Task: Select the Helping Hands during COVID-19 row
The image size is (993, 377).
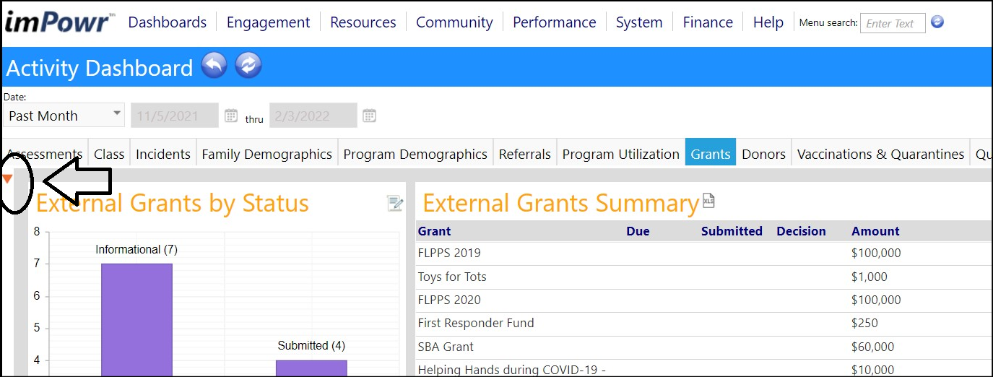Action: [x=704, y=368]
